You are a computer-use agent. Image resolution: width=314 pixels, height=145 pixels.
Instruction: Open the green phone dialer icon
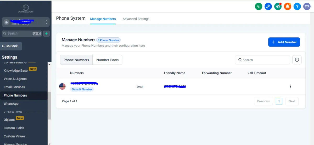coord(259,7)
